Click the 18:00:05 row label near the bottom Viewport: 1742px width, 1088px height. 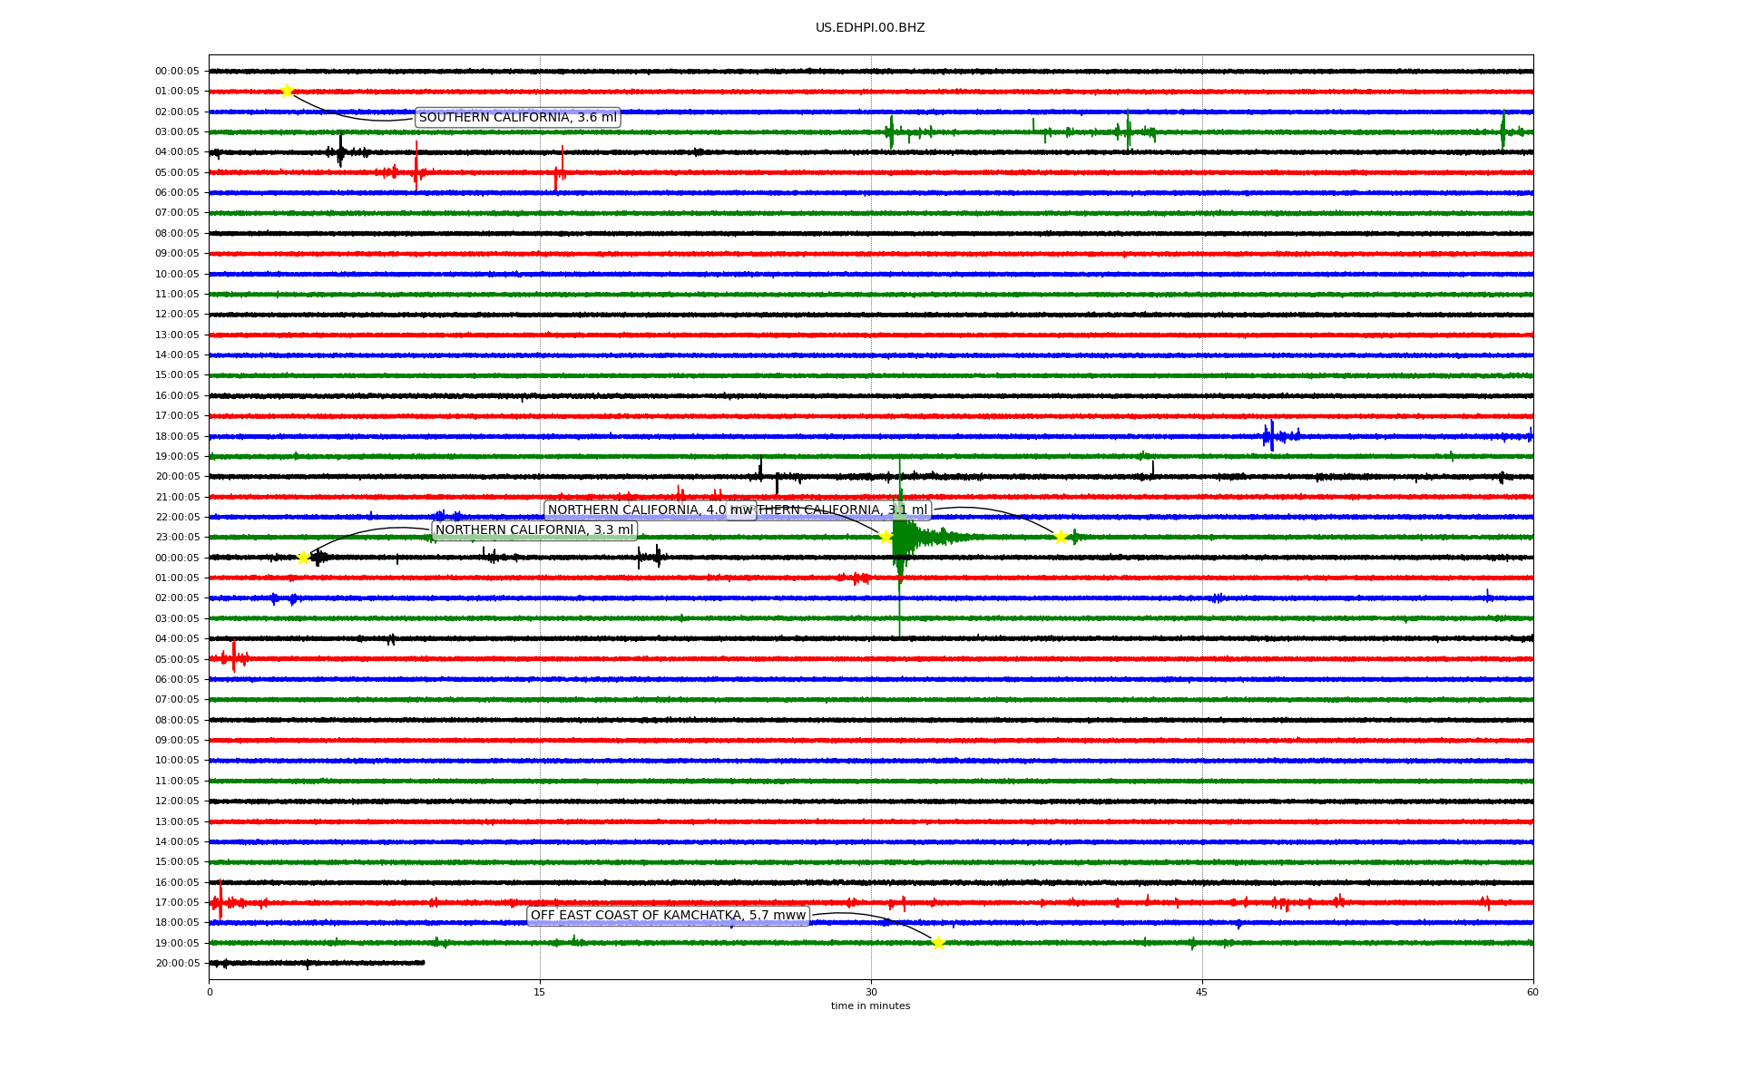pos(177,923)
